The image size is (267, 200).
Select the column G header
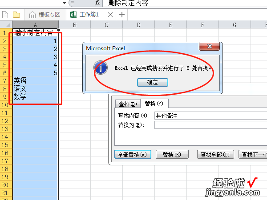[x=235, y=25]
